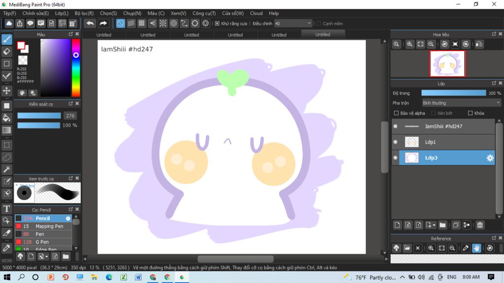Image resolution: width=504 pixels, height=283 pixels.
Task: Hide the Lớp3 layer
Action: (395, 158)
